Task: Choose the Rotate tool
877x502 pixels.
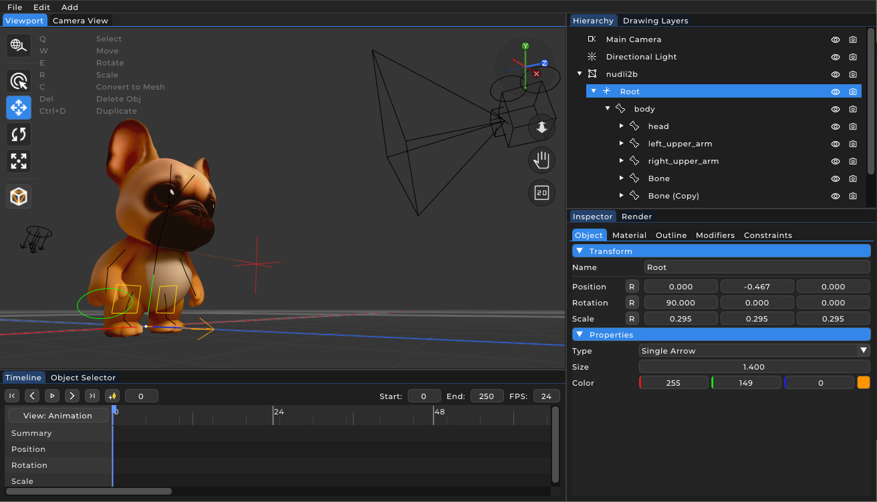Action: click(18, 134)
